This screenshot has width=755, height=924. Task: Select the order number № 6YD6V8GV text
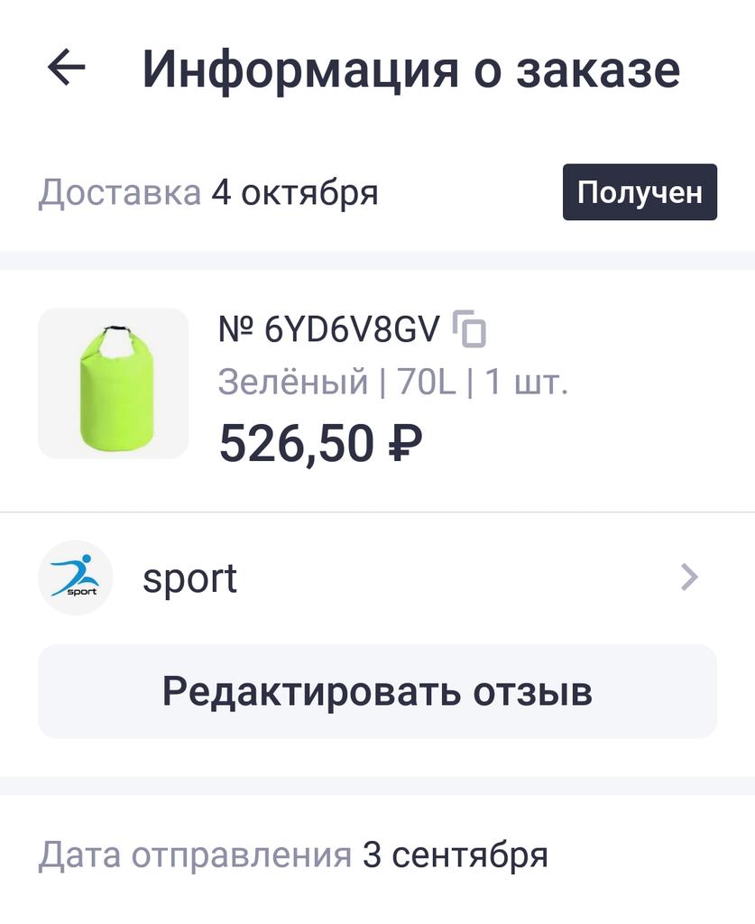click(329, 328)
